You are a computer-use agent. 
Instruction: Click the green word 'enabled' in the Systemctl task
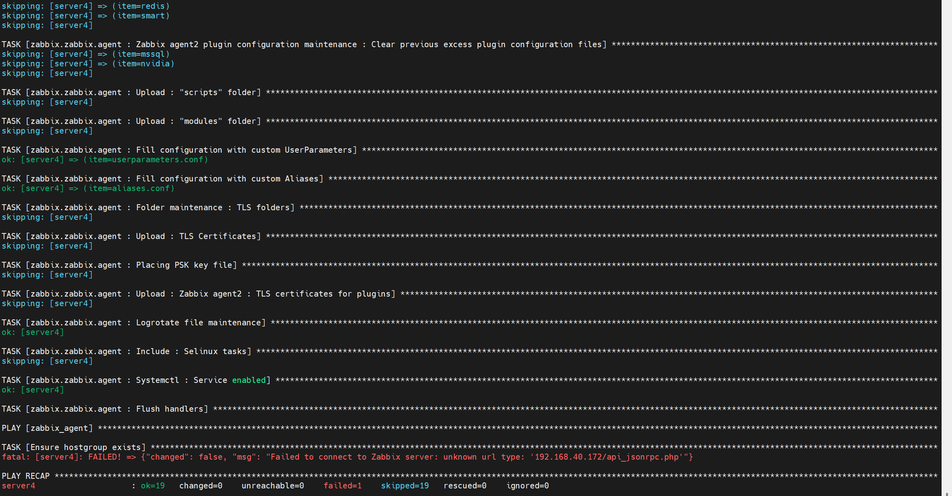point(249,380)
